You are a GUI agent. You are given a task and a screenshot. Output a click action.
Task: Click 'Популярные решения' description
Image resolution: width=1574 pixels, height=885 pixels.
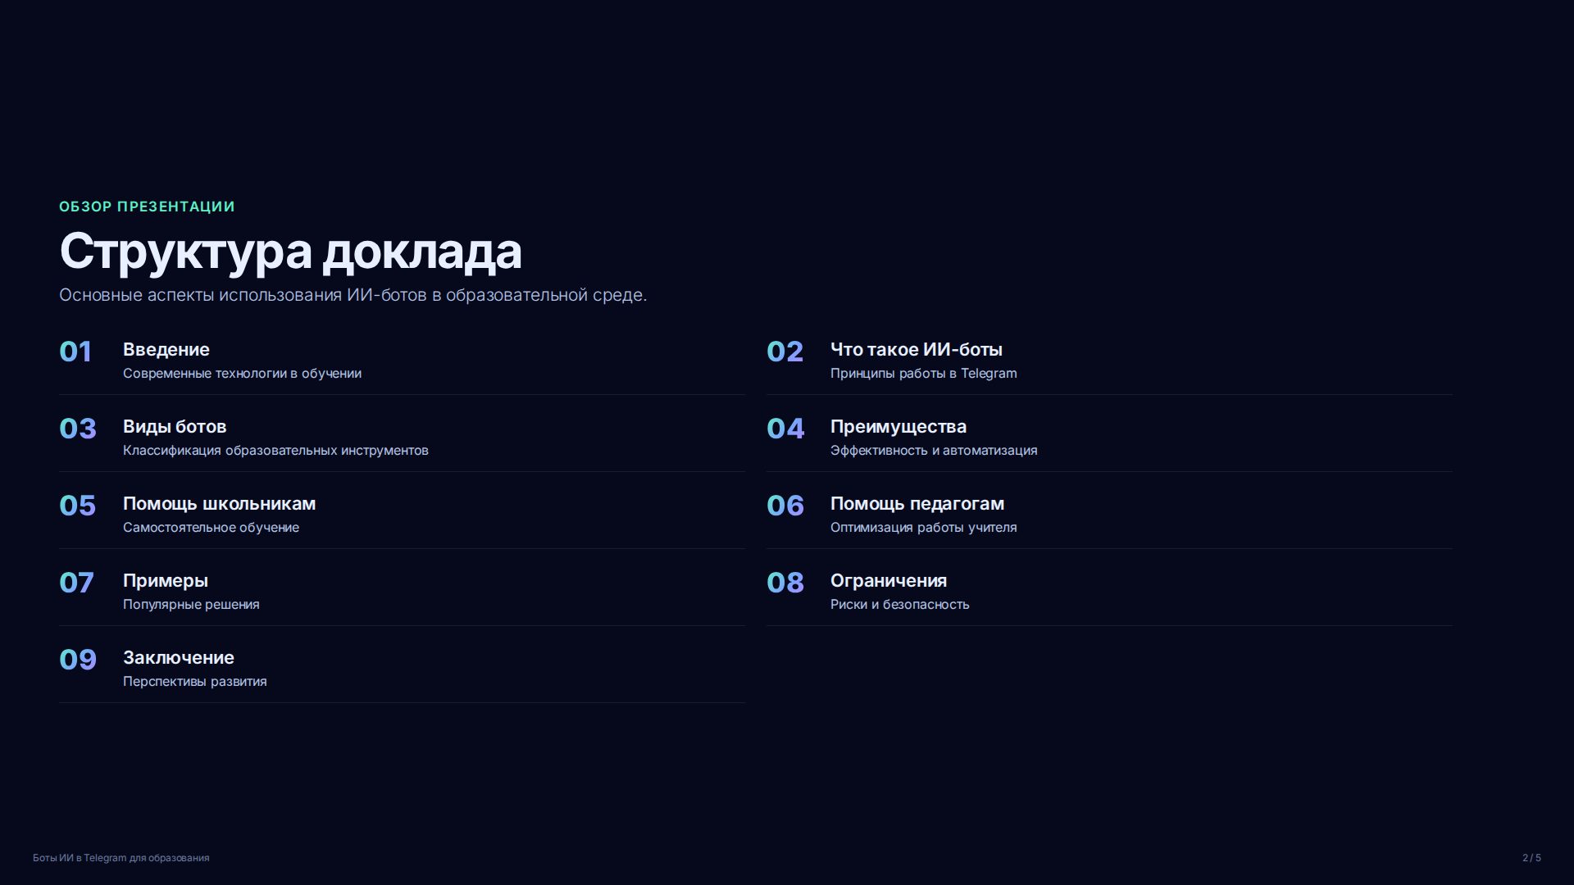click(x=191, y=605)
